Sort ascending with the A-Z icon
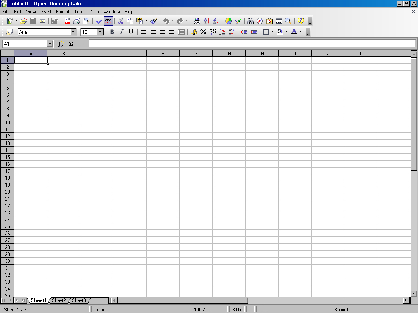418x313 pixels. [x=207, y=21]
